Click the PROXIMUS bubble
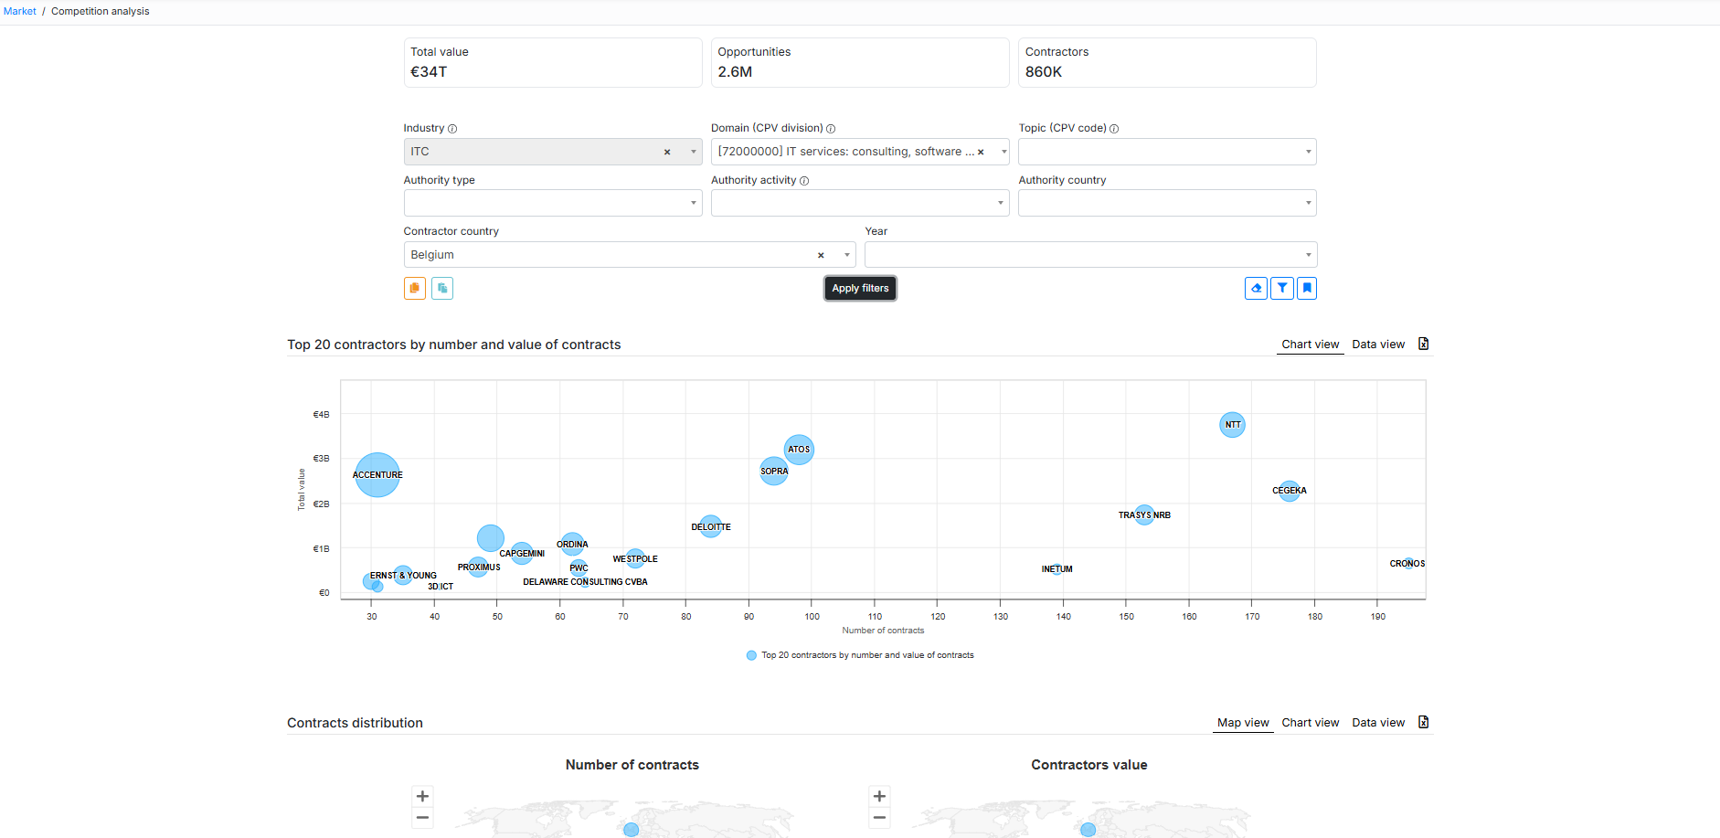This screenshot has width=1720, height=838. click(478, 567)
